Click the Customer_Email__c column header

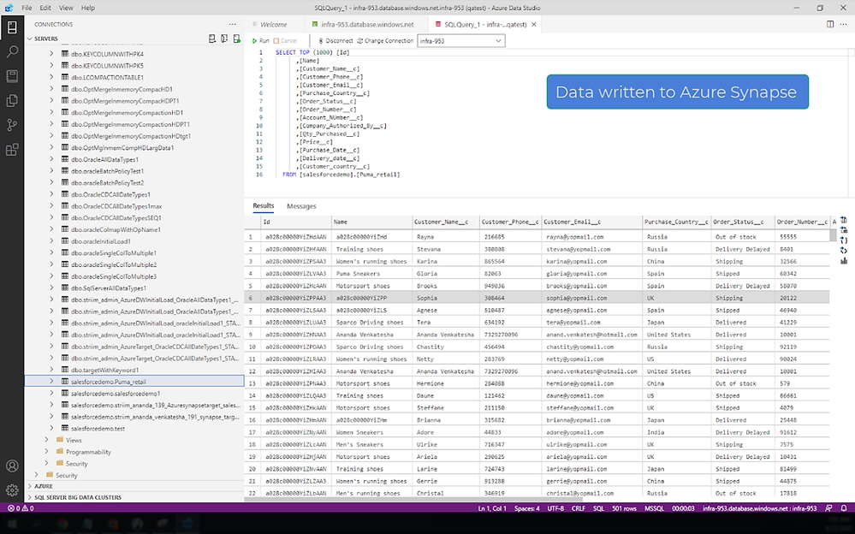(591, 222)
